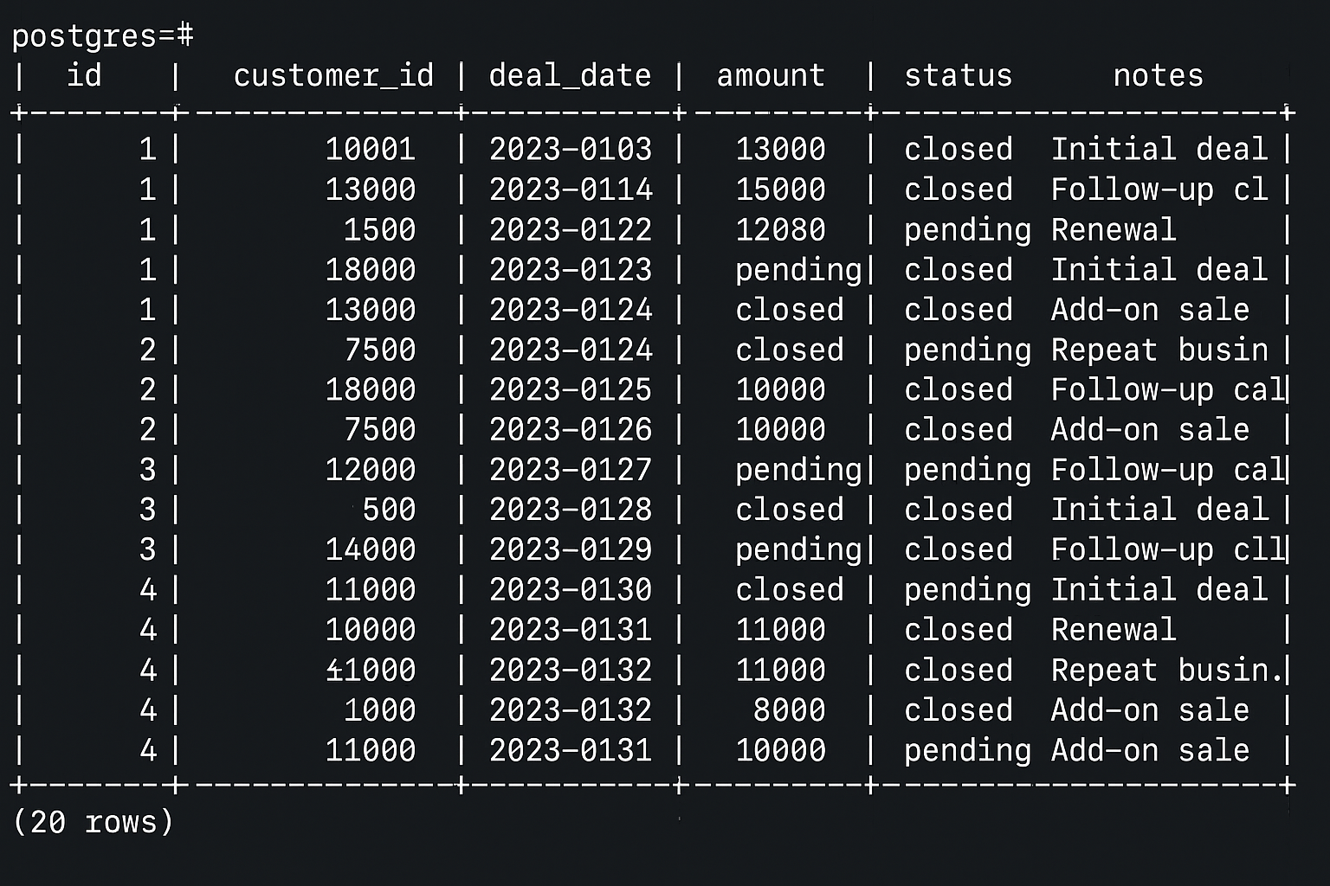
Task: Click customer_id value 14000
Action: 371,550
